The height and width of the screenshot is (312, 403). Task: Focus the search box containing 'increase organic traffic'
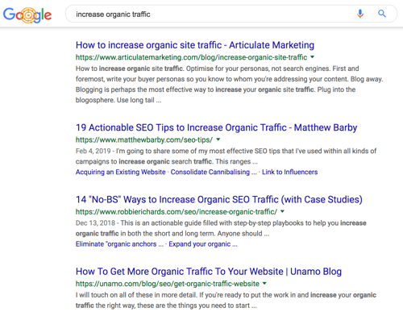[231, 14]
